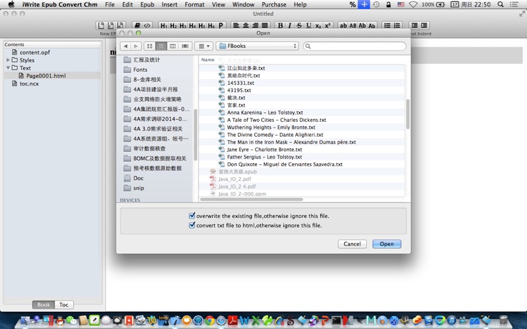
Task: Apply Heading 3 style
Action: click(183, 26)
